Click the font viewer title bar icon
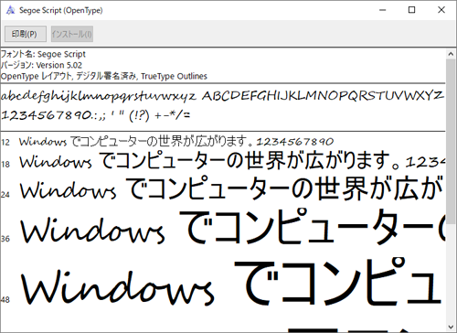The image size is (457, 333). 10,10
